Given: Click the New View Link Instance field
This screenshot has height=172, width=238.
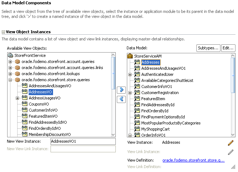Looking at the screenshot, I should (83, 149).
